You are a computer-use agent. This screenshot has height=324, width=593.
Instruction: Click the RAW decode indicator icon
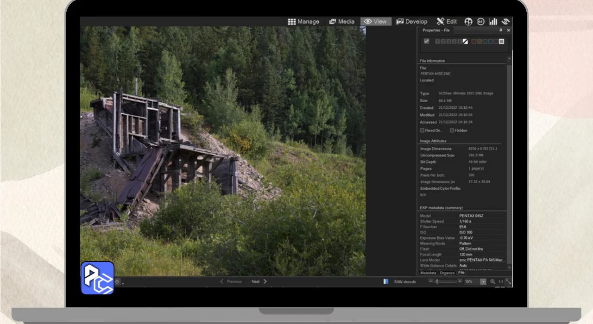pyautogui.click(x=386, y=281)
